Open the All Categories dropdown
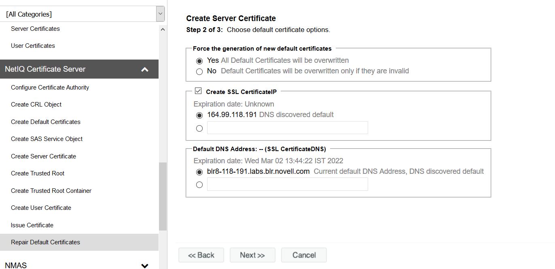Image resolution: width=555 pixels, height=269 pixels. point(160,14)
